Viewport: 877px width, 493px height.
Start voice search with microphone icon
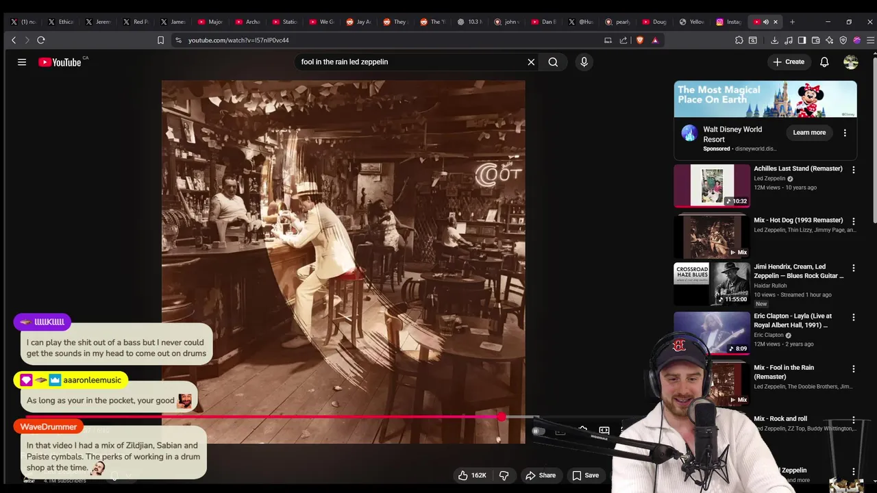pyautogui.click(x=584, y=62)
